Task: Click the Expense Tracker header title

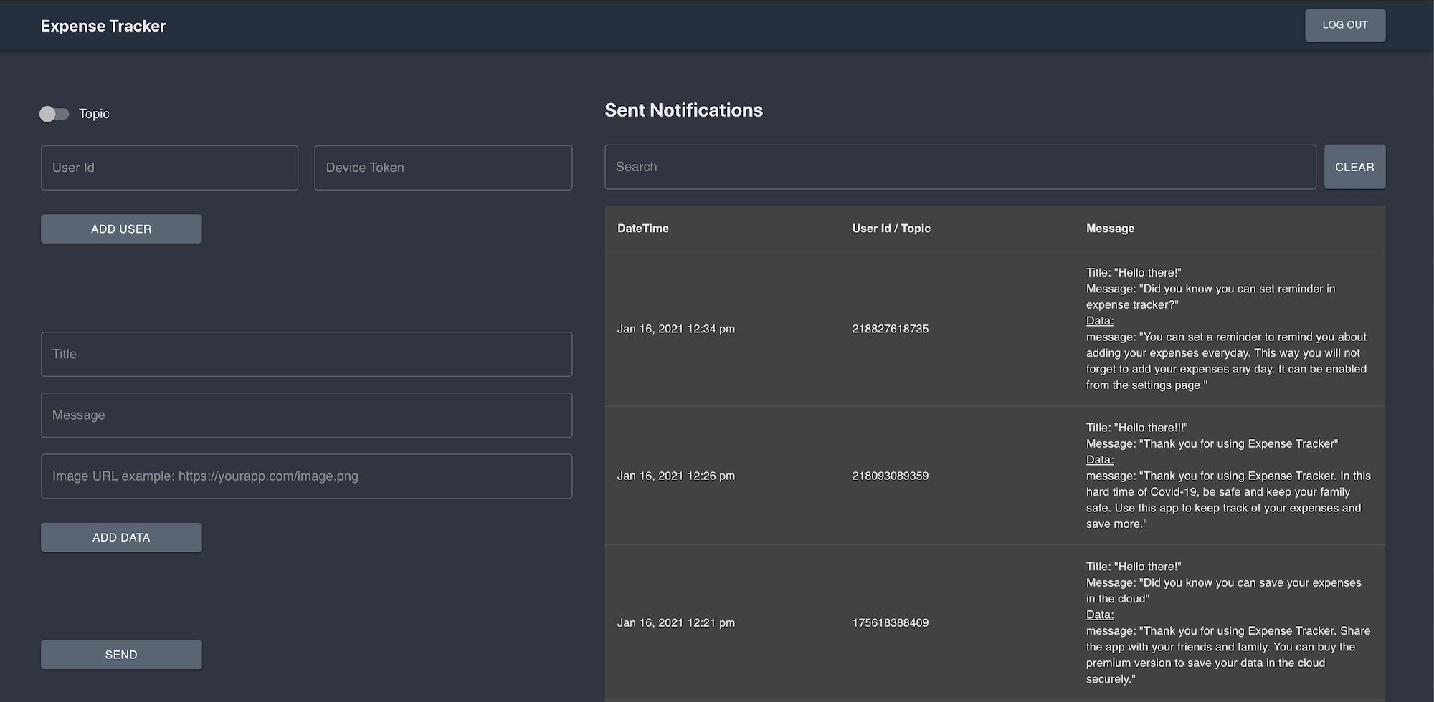Action: 103,25
